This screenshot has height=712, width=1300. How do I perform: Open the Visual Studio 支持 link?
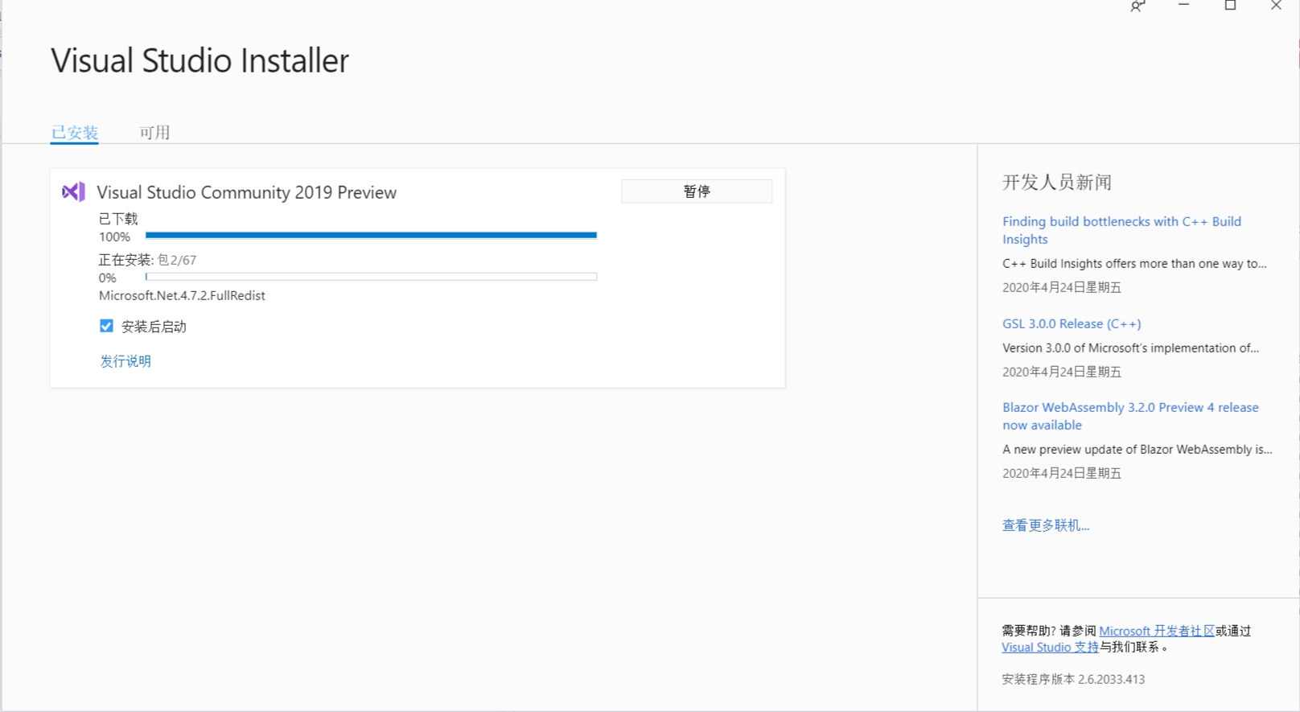pos(1050,647)
